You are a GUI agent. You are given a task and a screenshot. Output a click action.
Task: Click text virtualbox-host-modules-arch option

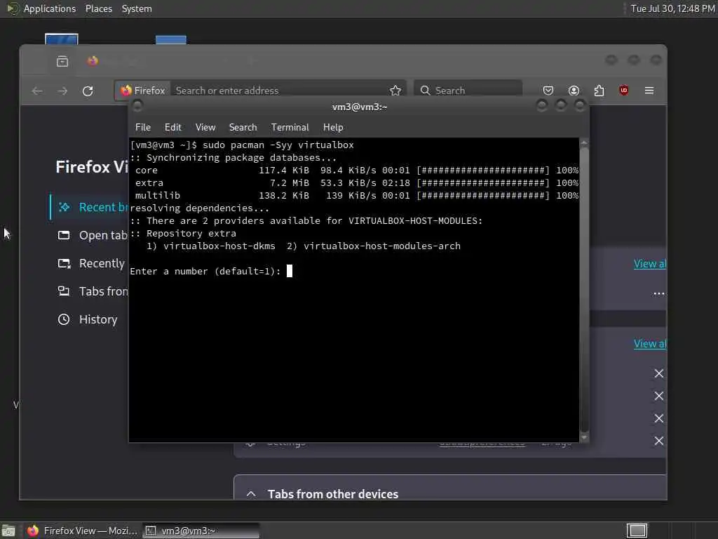click(x=382, y=246)
